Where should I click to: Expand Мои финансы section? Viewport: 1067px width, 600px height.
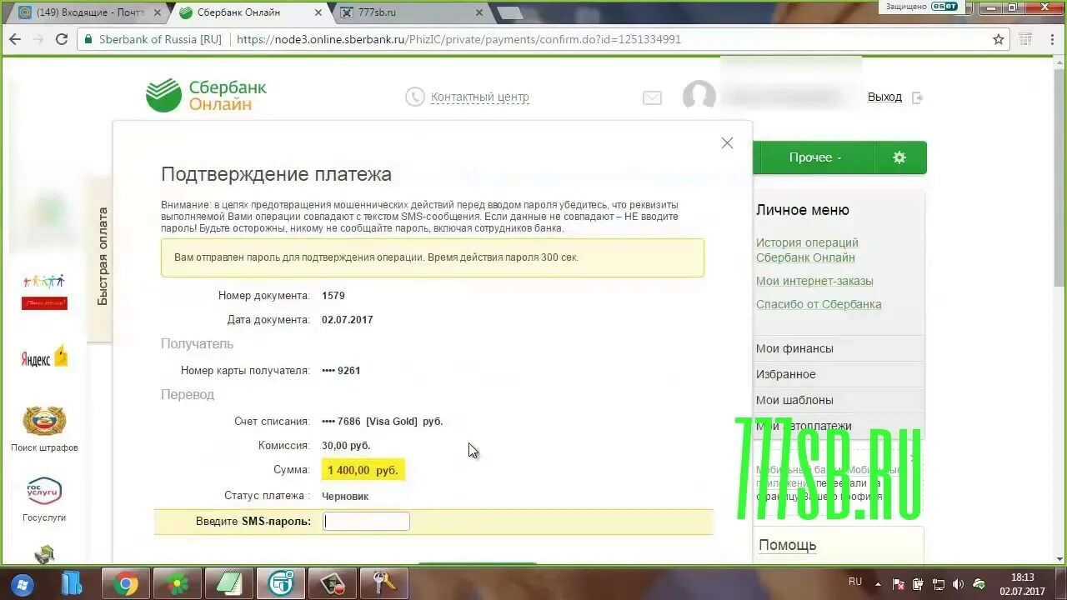[839, 348]
